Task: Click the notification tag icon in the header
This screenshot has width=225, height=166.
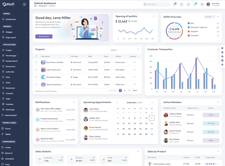Action: coord(175,4)
